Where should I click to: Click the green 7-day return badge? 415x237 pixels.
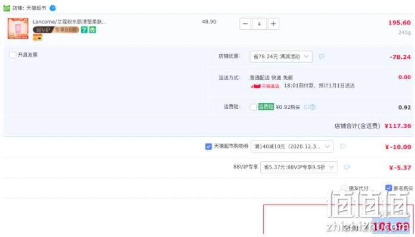point(84,30)
